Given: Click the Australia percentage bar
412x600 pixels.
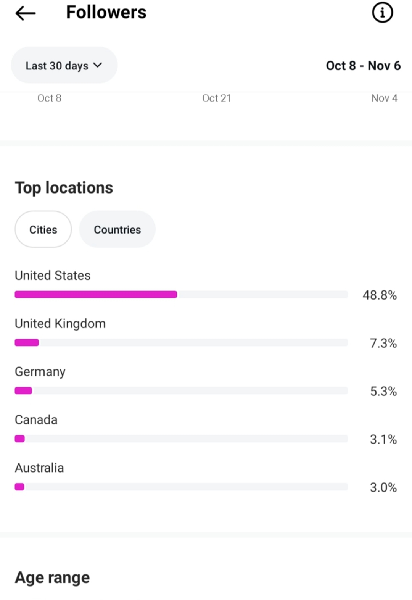Looking at the screenshot, I should (x=181, y=487).
